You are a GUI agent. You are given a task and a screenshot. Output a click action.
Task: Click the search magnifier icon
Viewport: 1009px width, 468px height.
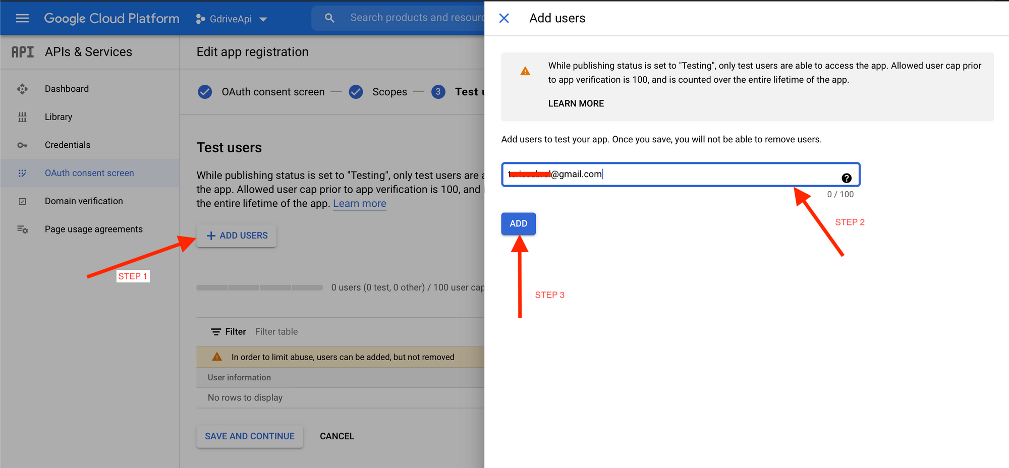point(329,18)
